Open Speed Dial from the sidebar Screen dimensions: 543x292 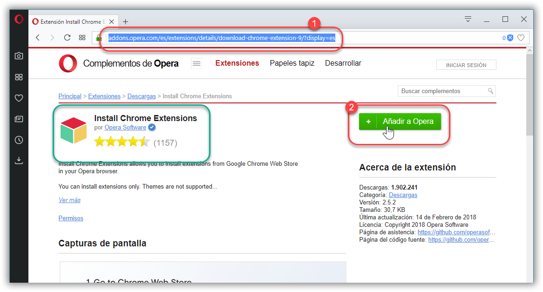(x=19, y=77)
